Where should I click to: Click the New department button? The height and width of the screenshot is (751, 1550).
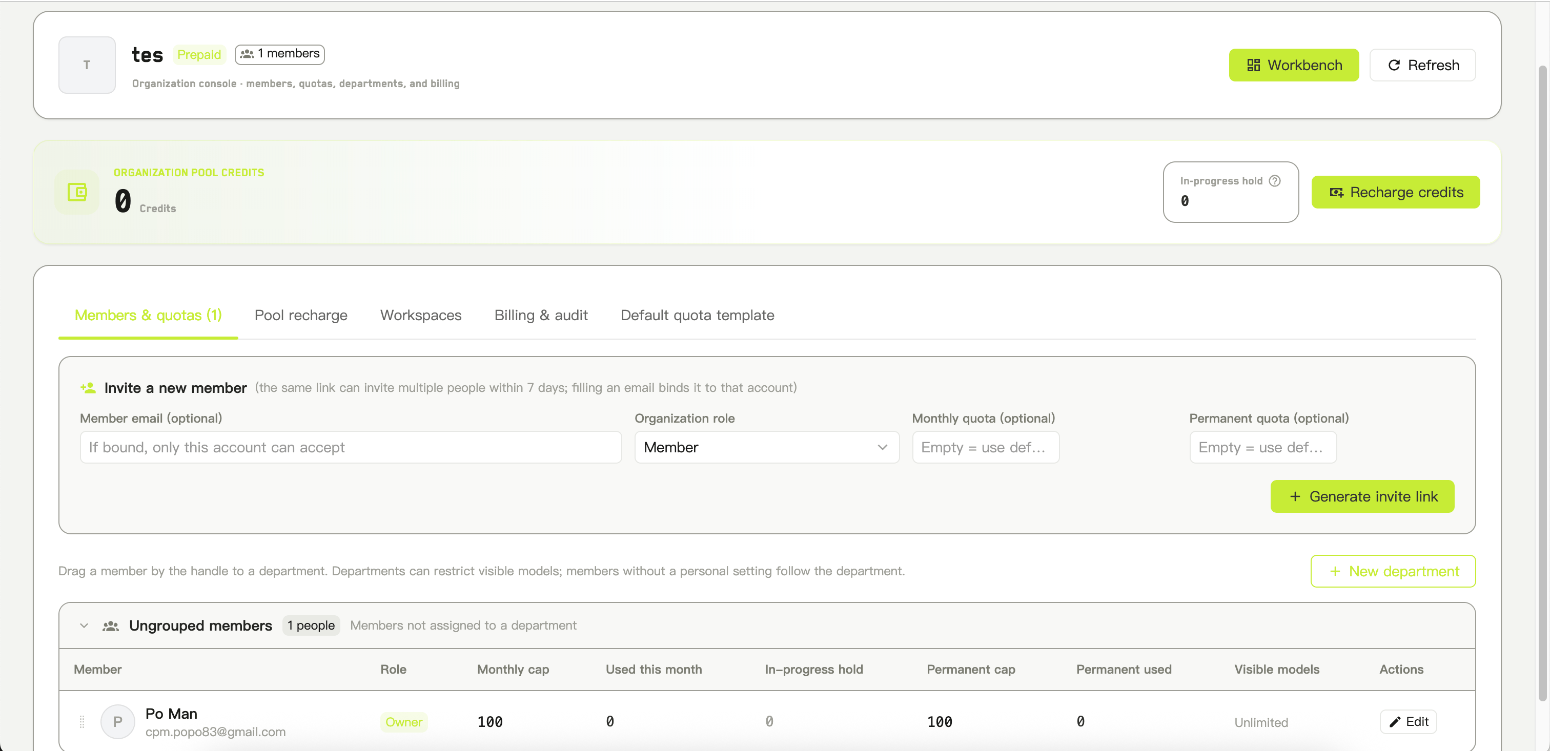point(1392,571)
